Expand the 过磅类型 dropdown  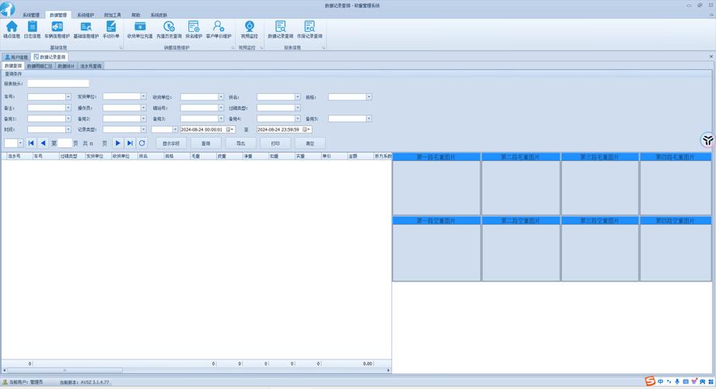tap(298, 108)
